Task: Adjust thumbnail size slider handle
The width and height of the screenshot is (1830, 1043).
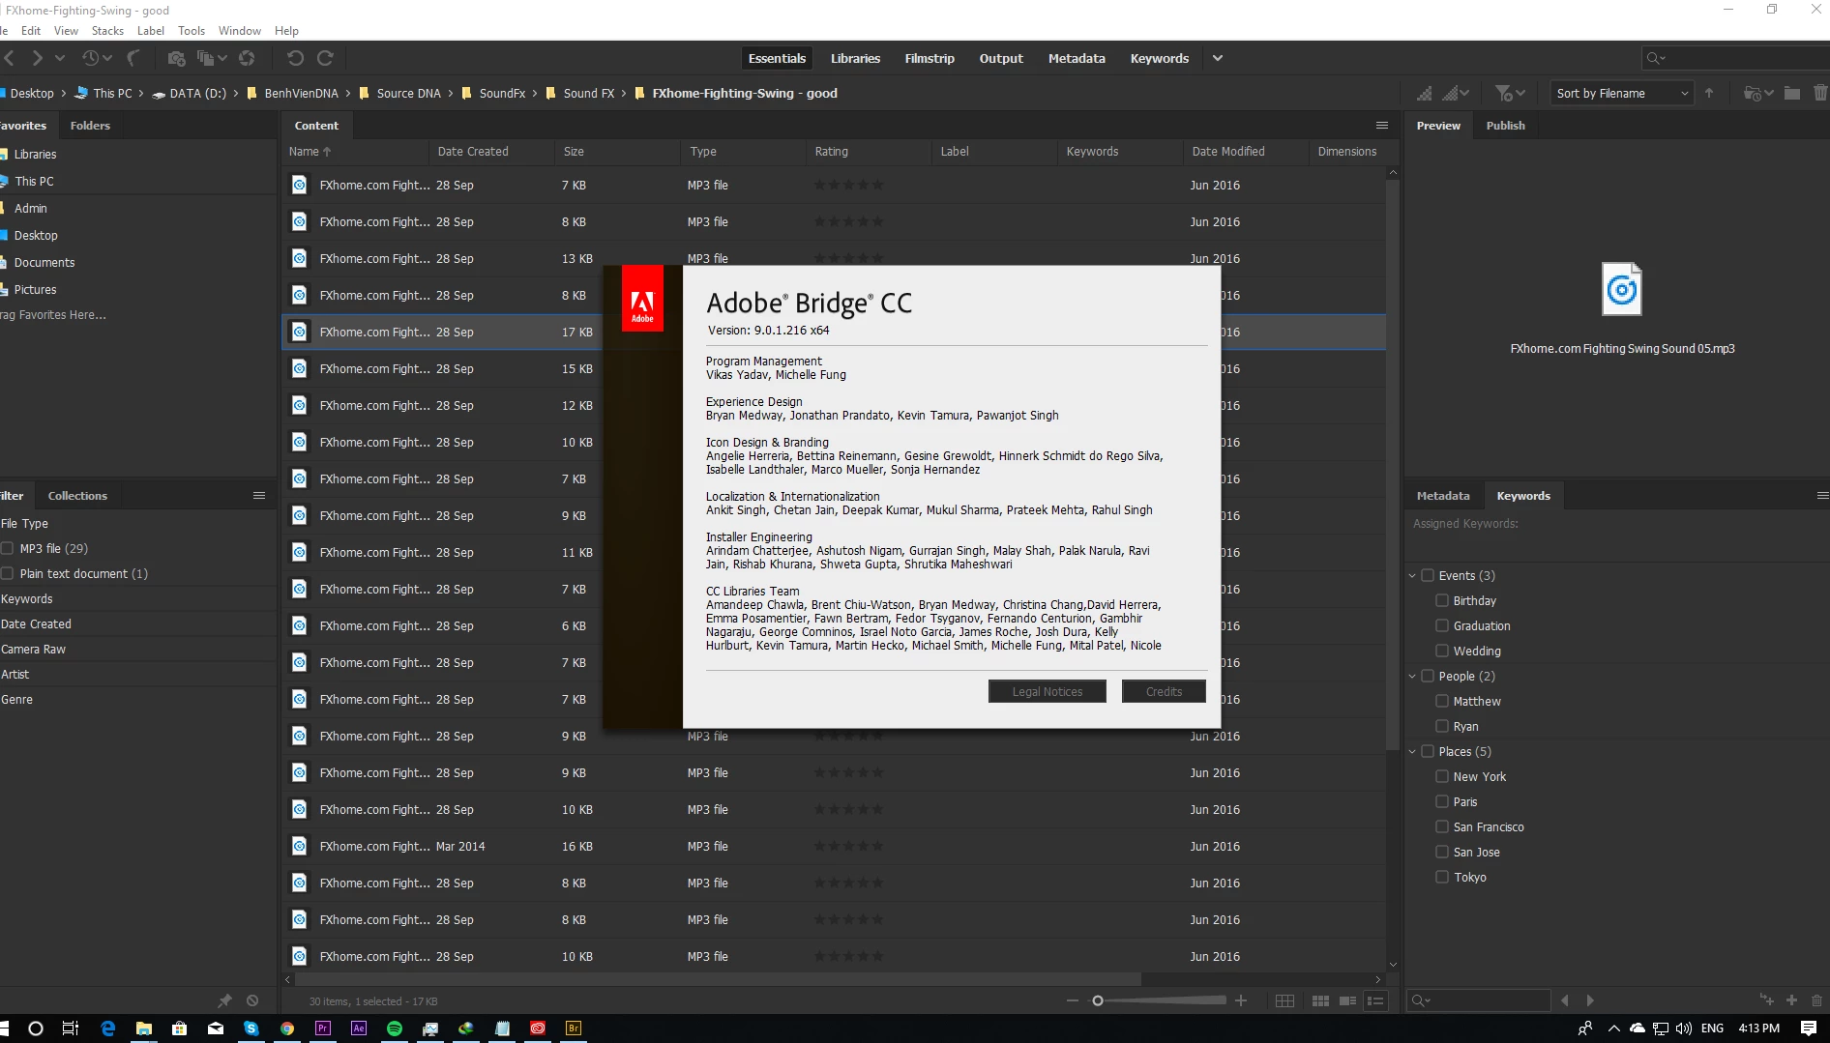Action: [x=1098, y=1000]
